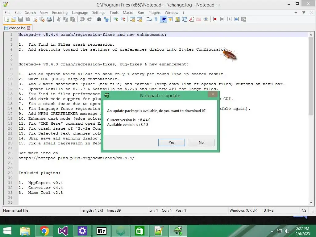Click the macro Playback icon
This screenshot has height=237, width=316.
point(229,19)
